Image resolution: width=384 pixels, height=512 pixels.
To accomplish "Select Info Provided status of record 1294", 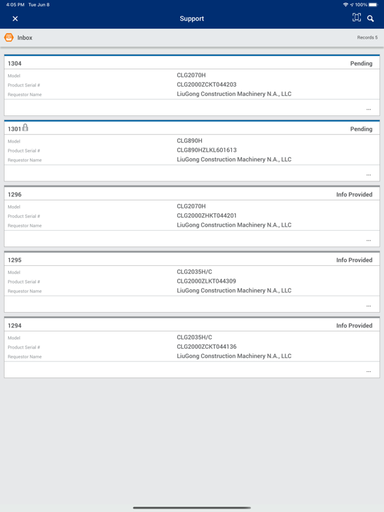I will click(x=354, y=325).
